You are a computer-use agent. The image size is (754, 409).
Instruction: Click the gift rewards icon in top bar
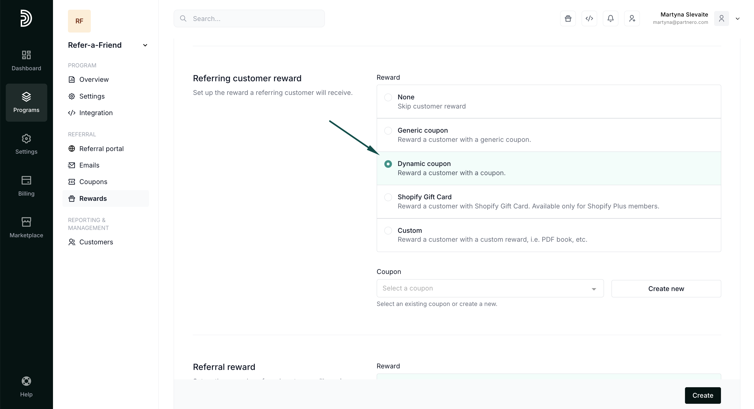tap(568, 18)
